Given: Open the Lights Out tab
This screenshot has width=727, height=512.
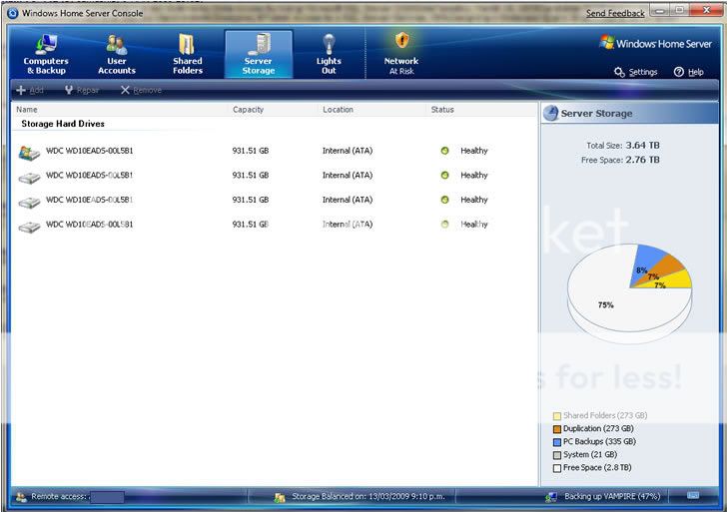Looking at the screenshot, I should (x=329, y=54).
